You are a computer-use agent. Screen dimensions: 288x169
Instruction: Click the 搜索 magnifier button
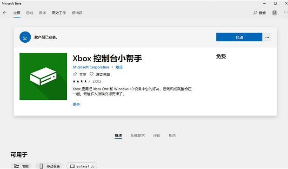click(260, 13)
